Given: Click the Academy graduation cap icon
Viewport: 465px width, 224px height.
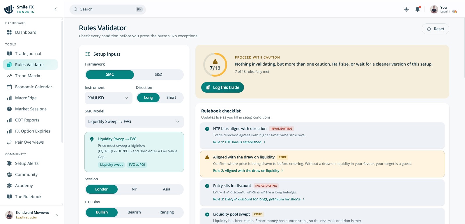Looking at the screenshot, I should pyautogui.click(x=9, y=186).
